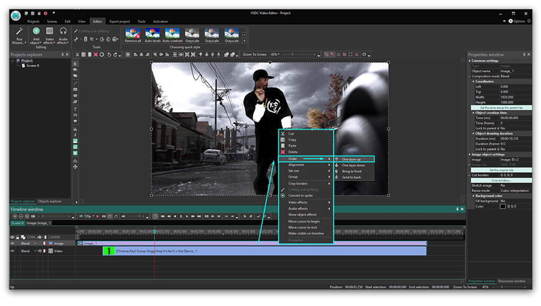Apply the Auto levels quick style
Viewport: 541px width, 306px height.
click(x=152, y=34)
